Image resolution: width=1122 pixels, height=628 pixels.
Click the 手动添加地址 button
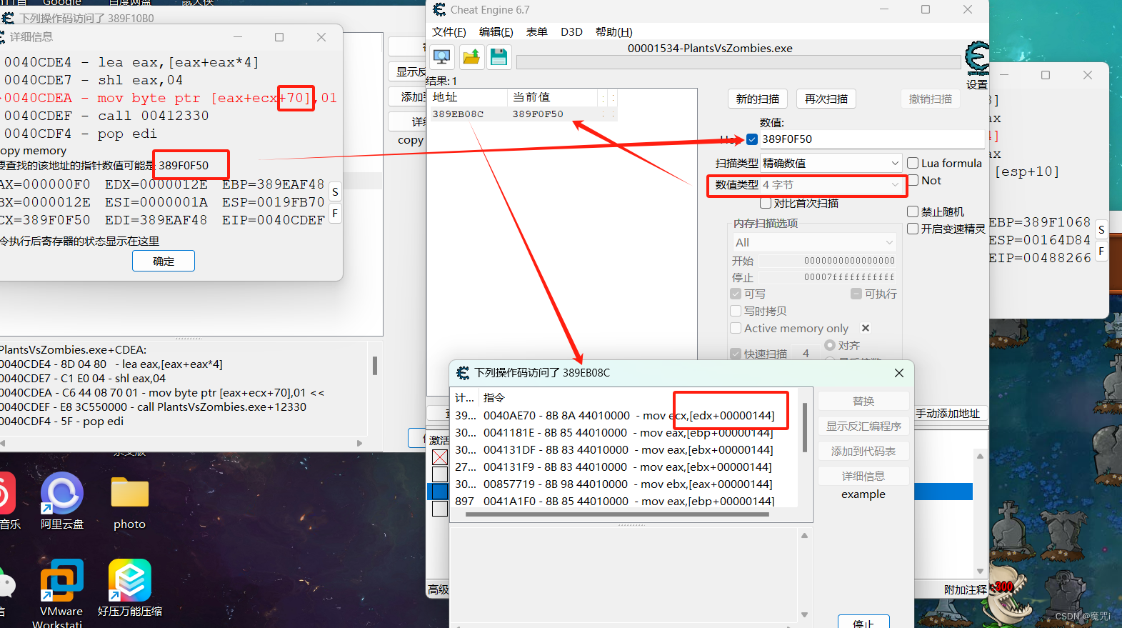pos(948,414)
